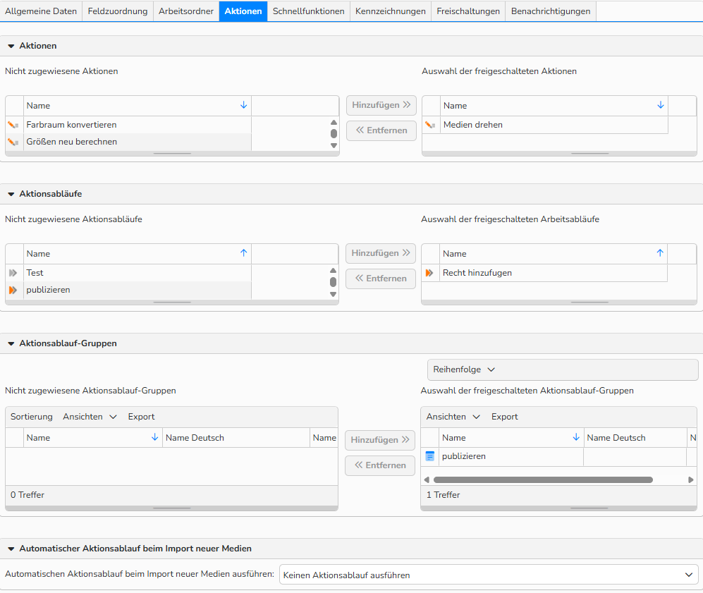The height and width of the screenshot is (593, 703).
Task: Select the Medien drehen row
Action: point(545,125)
